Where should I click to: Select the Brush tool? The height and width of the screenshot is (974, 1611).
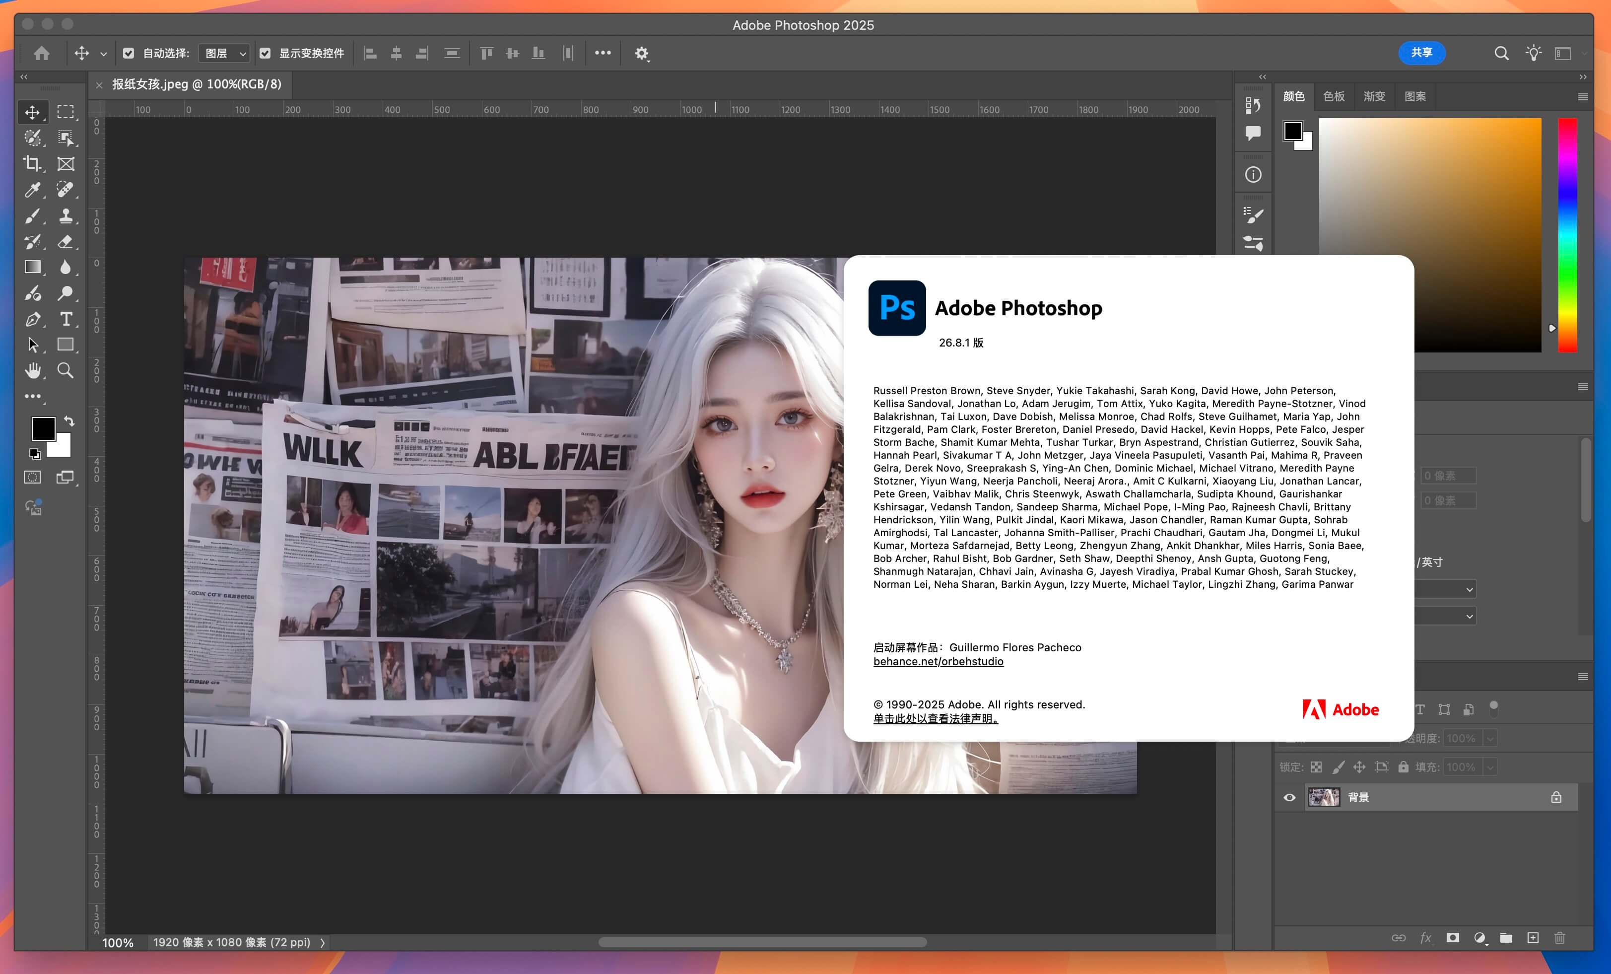pos(32,215)
